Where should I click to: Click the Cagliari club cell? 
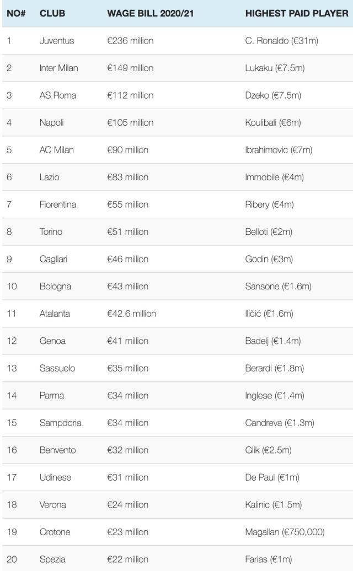(x=54, y=259)
